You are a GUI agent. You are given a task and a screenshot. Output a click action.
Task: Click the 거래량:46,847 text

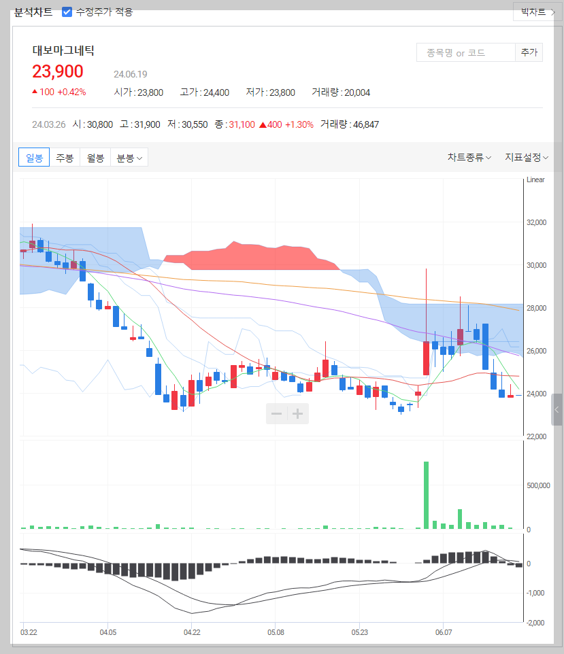coord(350,124)
